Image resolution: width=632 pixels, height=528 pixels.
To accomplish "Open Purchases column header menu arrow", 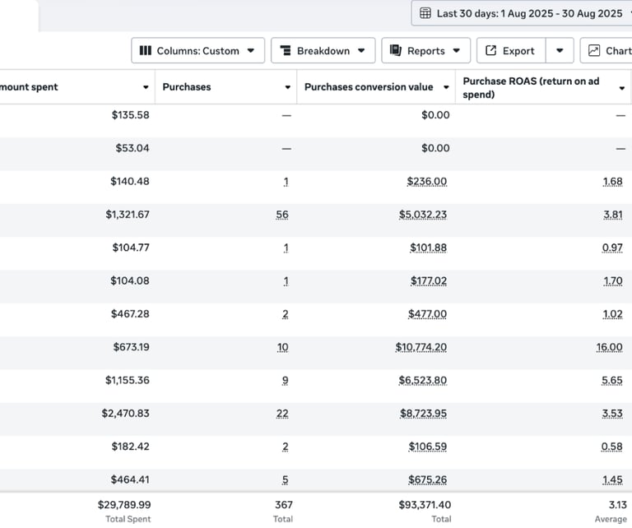I will [288, 87].
